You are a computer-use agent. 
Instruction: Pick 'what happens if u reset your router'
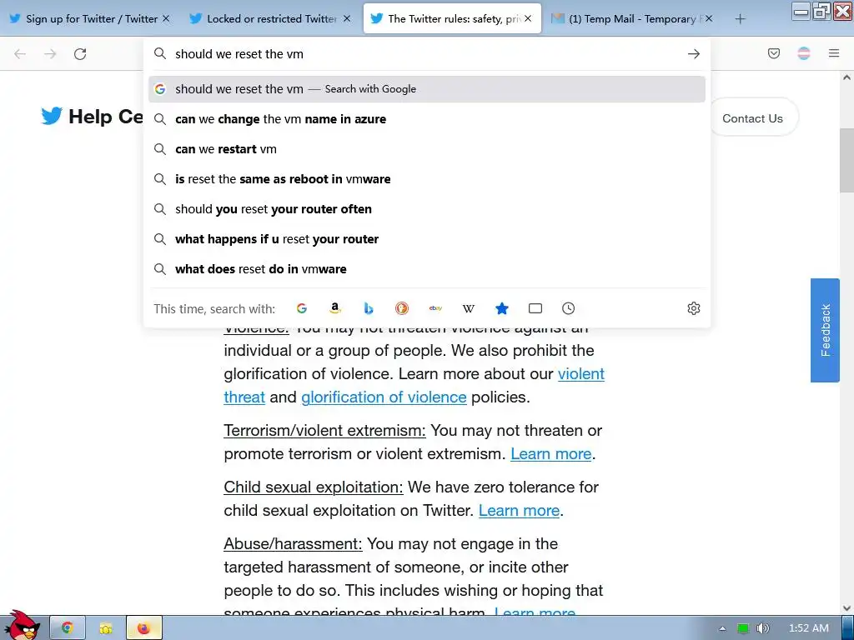[426, 239]
